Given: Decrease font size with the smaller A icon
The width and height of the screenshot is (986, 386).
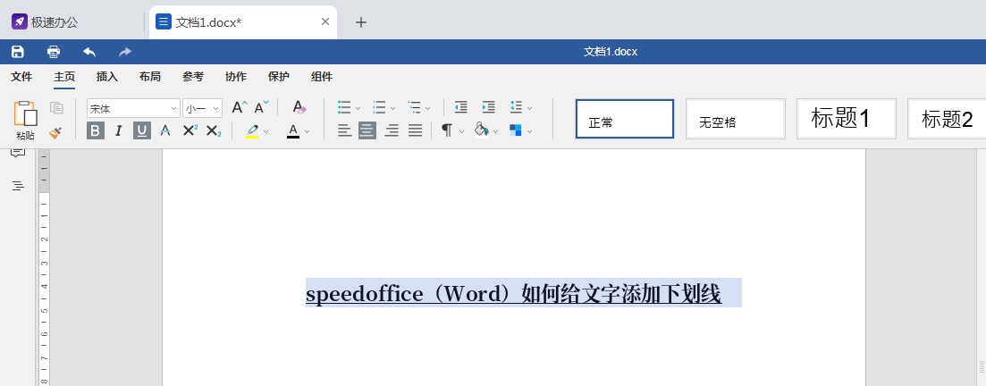Looking at the screenshot, I should pyautogui.click(x=262, y=107).
